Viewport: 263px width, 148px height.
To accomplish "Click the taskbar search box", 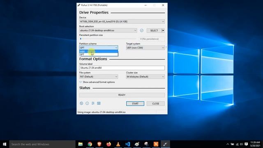I will click(42, 144).
